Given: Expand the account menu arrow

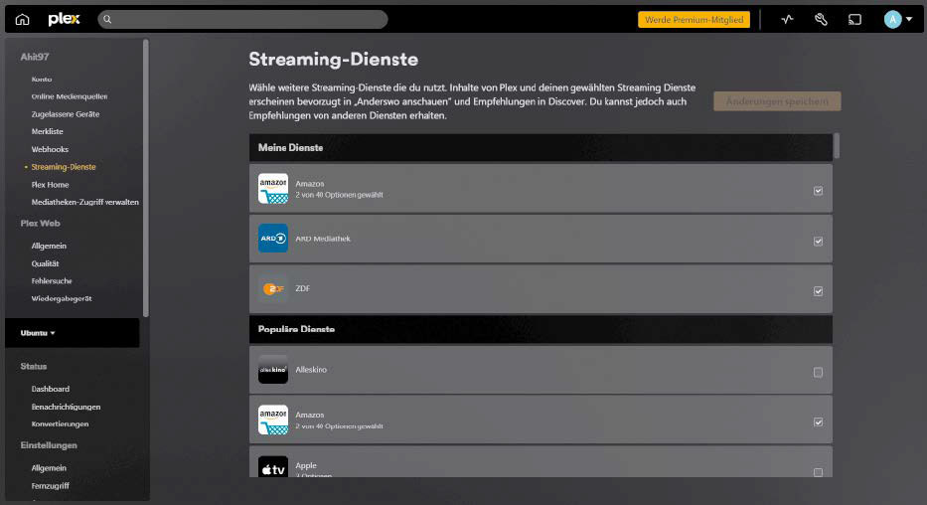Looking at the screenshot, I should point(909,20).
